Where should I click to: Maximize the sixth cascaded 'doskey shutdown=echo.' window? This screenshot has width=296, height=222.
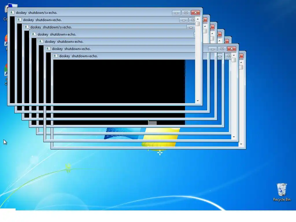pos(222,49)
